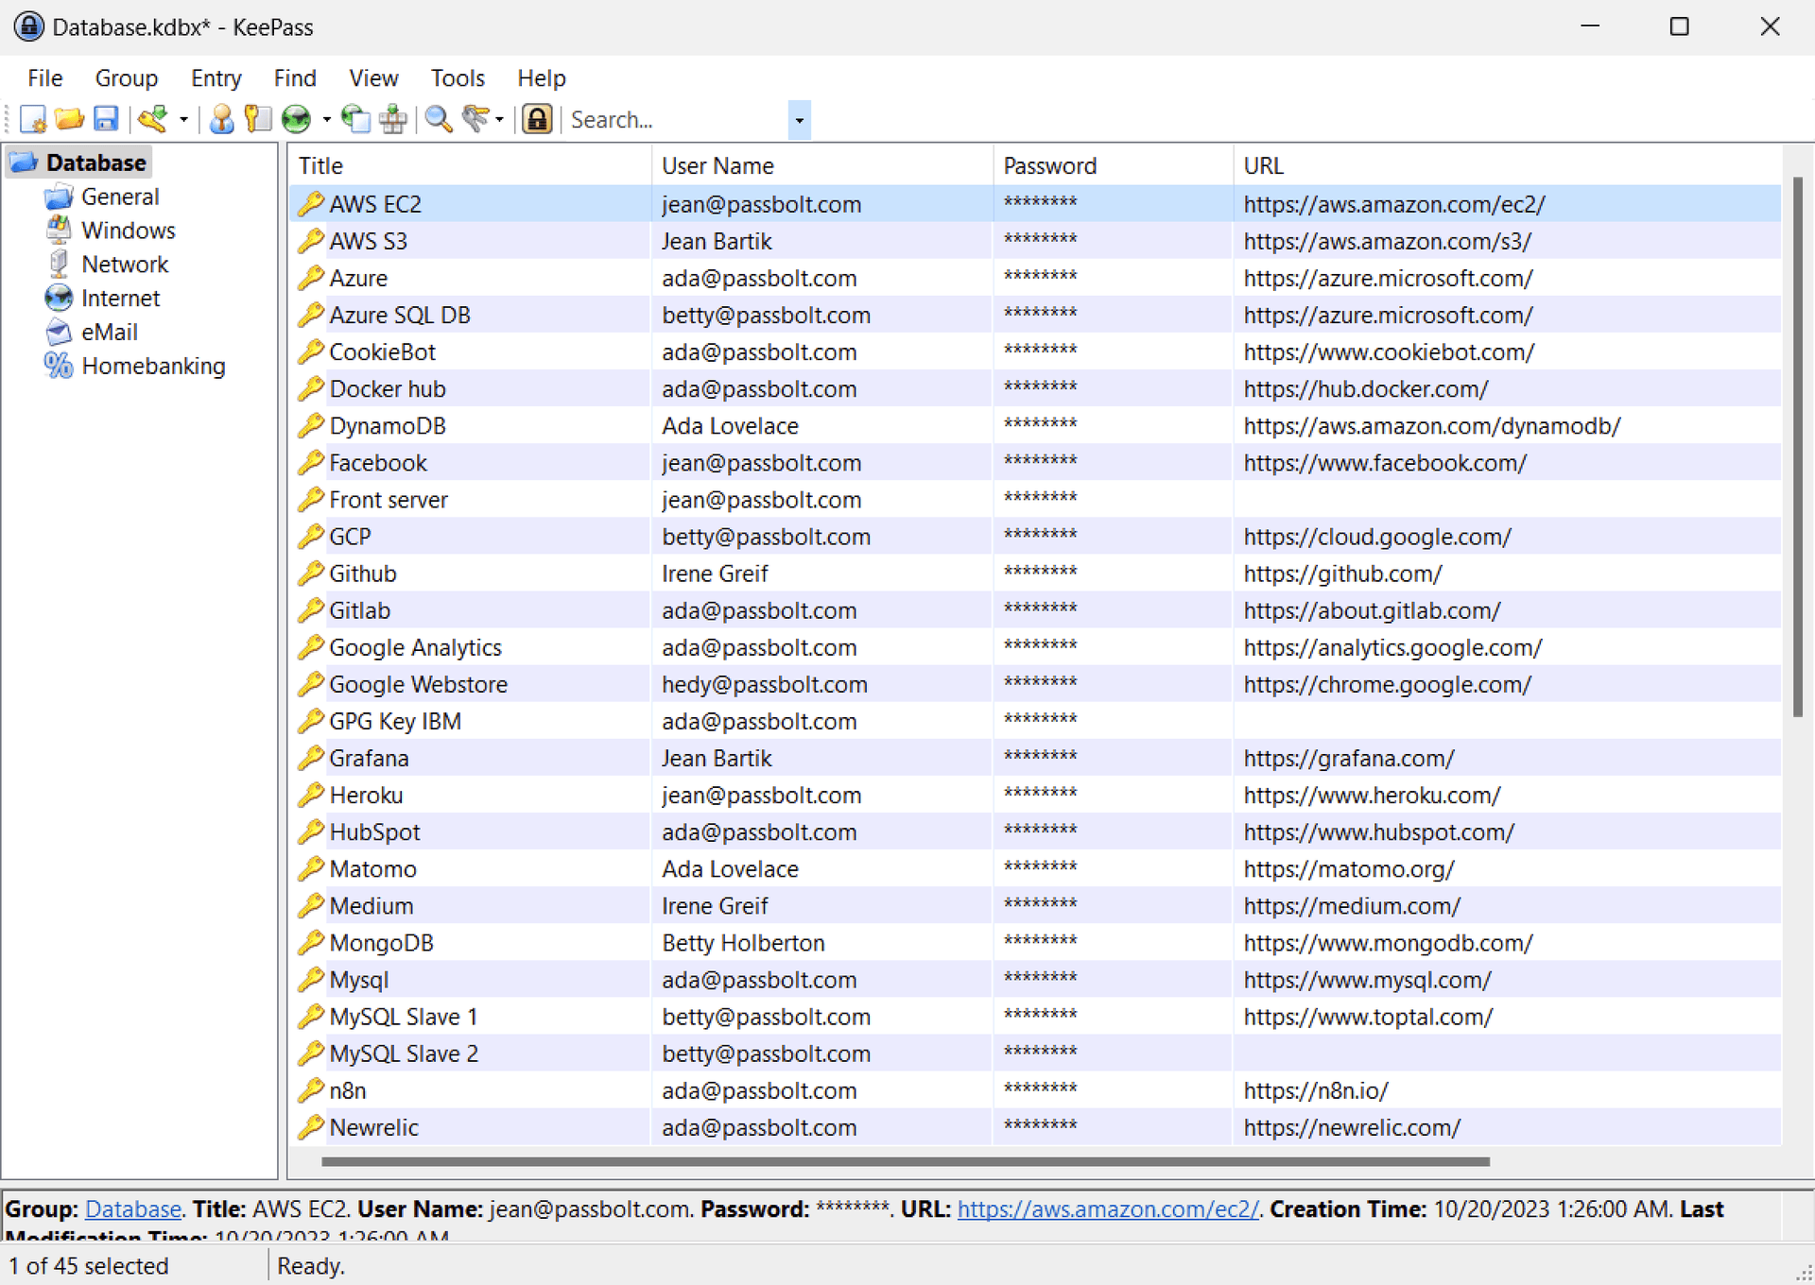Image resolution: width=1815 pixels, height=1285 pixels.
Task: Expand the Show Entries dropdown arrow
Action: pos(499,120)
